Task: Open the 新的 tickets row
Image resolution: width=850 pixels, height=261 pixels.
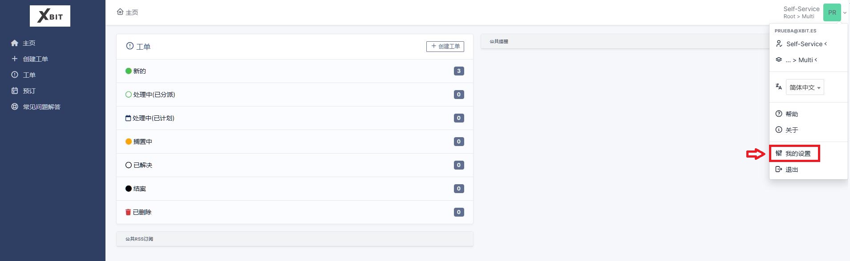Action: (x=295, y=71)
